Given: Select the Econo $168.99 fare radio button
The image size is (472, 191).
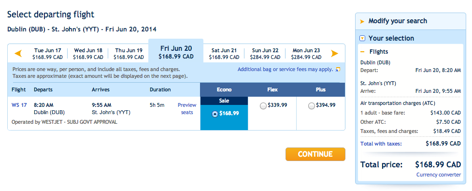Looking at the screenshot, I should (215, 114).
